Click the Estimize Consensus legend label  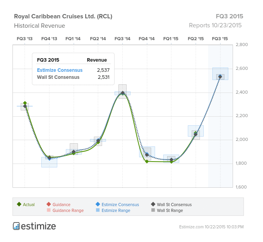tap(120, 205)
